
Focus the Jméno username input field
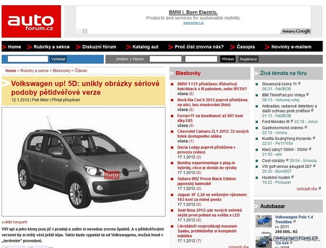coord(166,59)
